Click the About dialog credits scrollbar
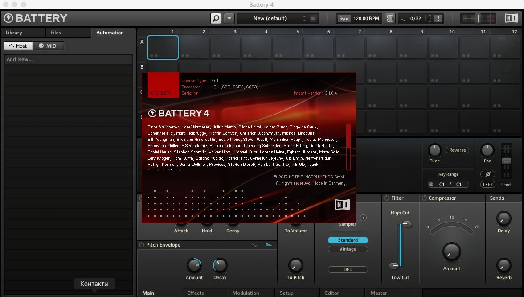This screenshot has width=524, height=297. pos(348,147)
